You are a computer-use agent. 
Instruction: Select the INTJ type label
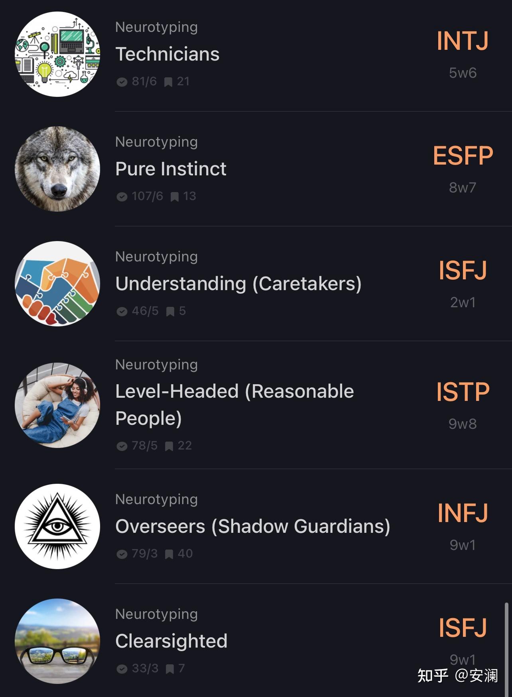[463, 41]
